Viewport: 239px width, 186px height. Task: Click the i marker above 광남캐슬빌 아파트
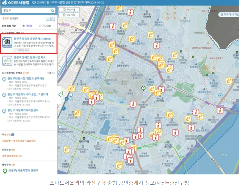133,104
